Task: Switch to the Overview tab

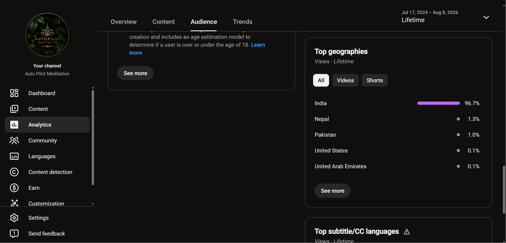Action: (124, 22)
